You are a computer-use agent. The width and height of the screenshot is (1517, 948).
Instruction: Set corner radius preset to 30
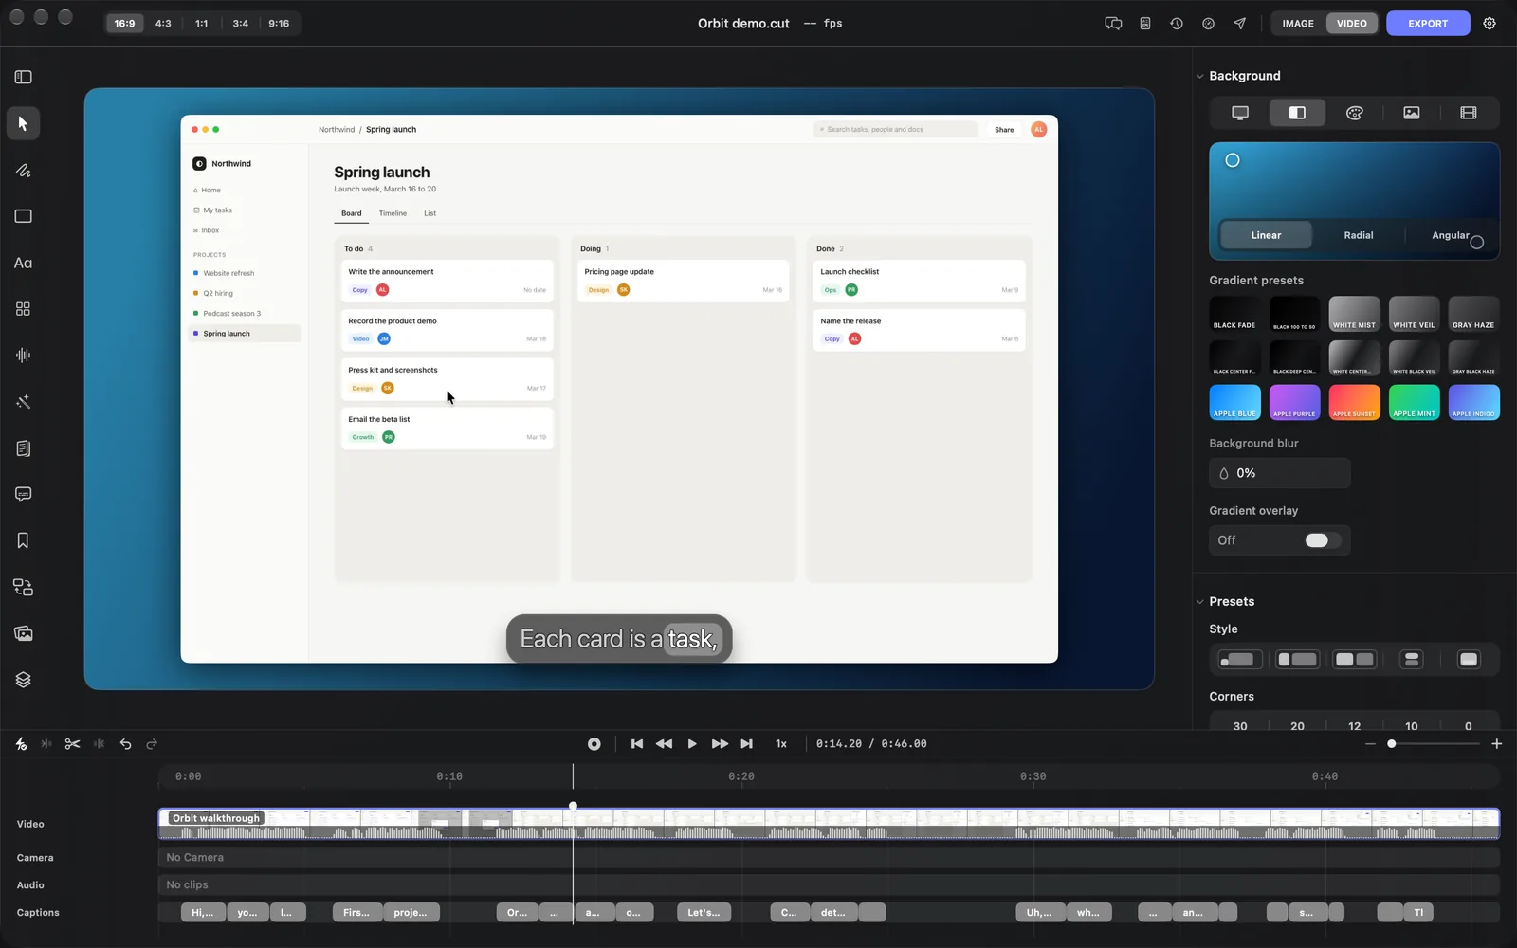(1240, 725)
